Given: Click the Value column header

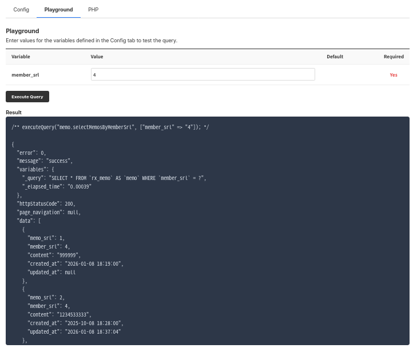Looking at the screenshot, I should pos(97,57).
